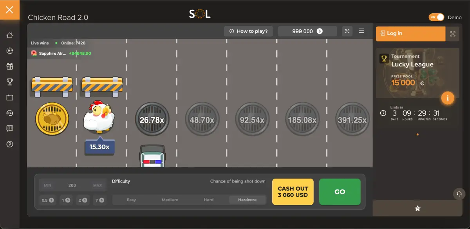Select Medium difficulty
Image resolution: width=470 pixels, height=229 pixels.
click(170, 200)
